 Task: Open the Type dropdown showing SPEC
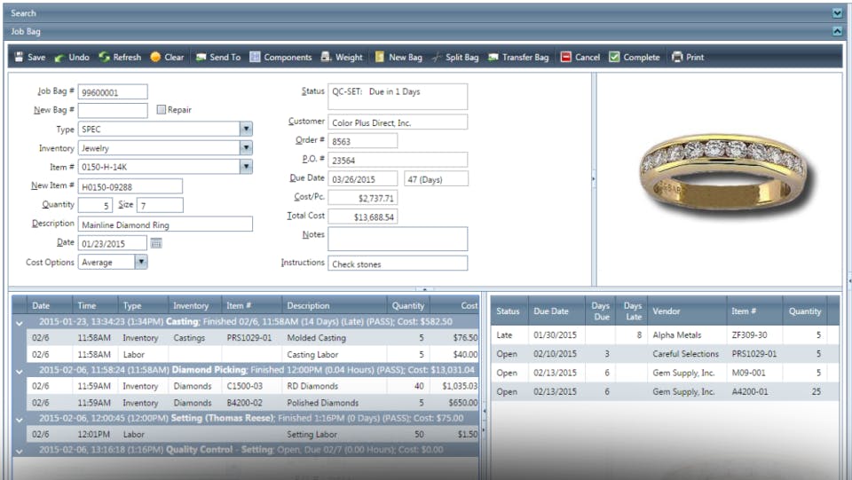click(246, 129)
